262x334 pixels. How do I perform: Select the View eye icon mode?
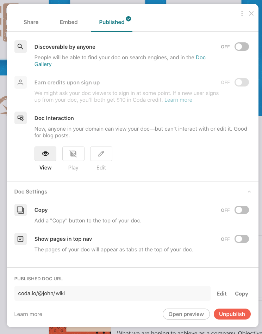point(45,154)
